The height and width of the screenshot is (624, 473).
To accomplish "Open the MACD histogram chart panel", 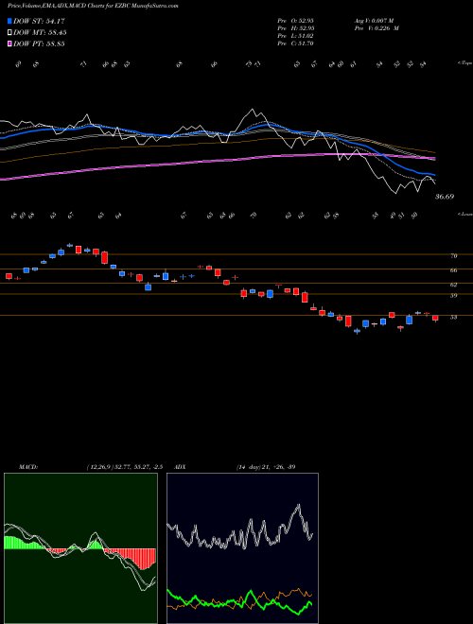I will coord(80,548).
